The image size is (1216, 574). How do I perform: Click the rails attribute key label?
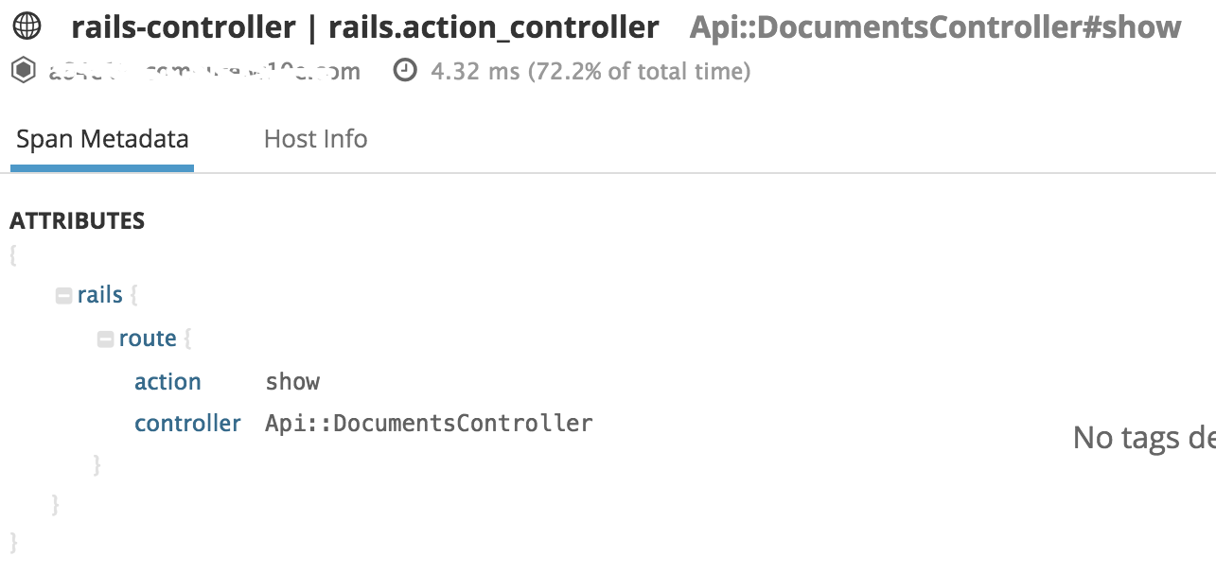click(x=99, y=294)
